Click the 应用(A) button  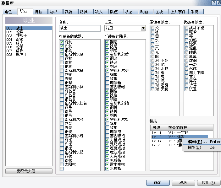point(209,183)
